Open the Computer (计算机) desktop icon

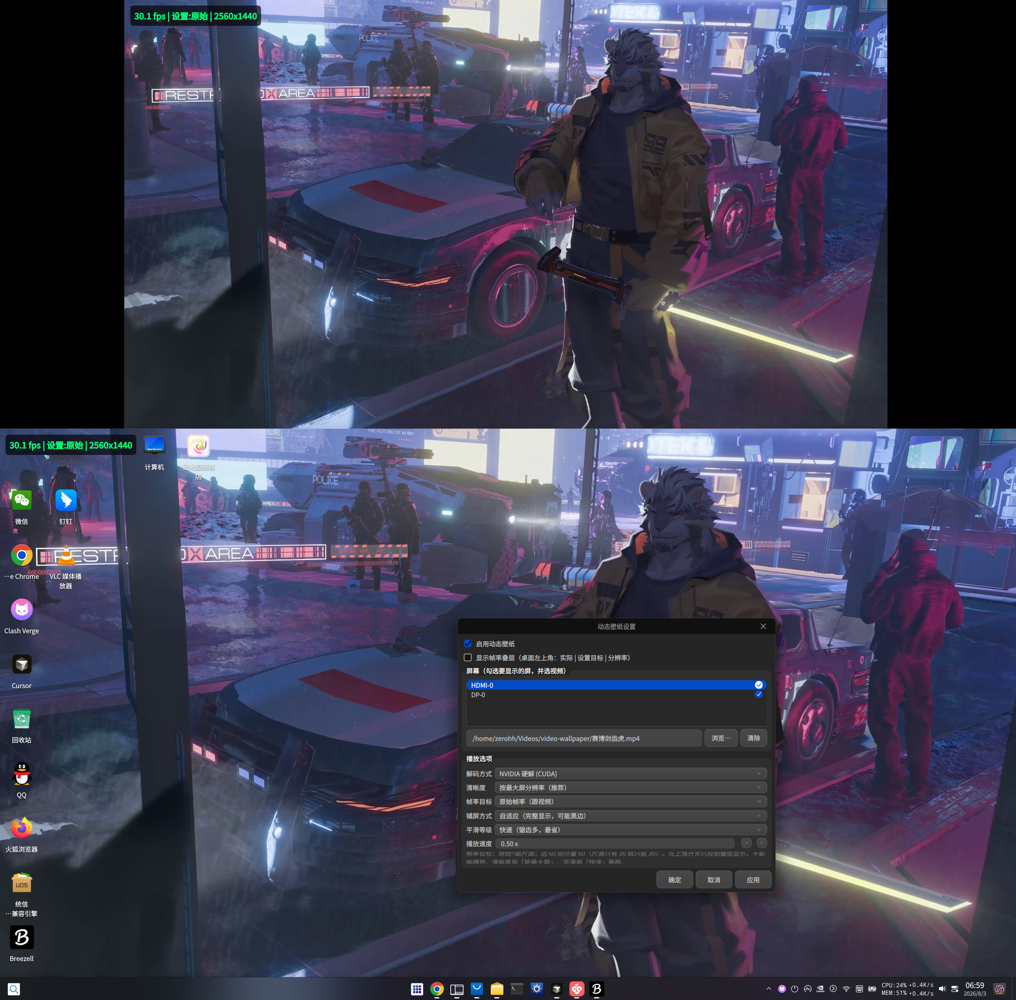tap(155, 446)
